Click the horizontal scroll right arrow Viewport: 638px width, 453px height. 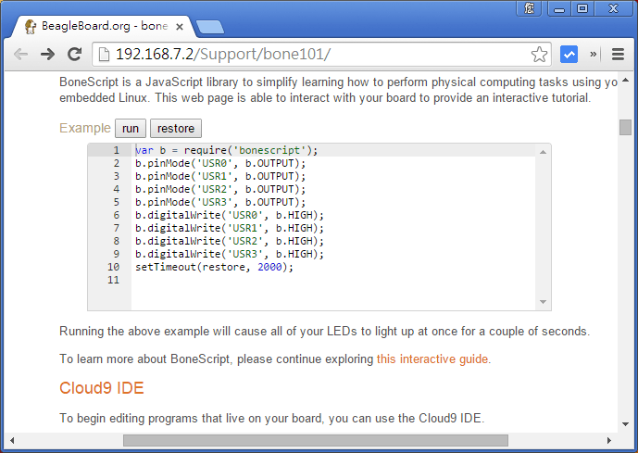[609, 440]
